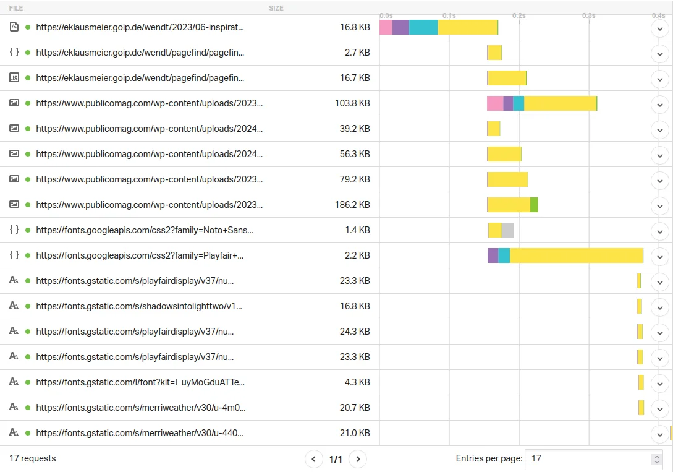Click the HTML document icon in first row
The height and width of the screenshot is (472, 673).
coord(14,27)
